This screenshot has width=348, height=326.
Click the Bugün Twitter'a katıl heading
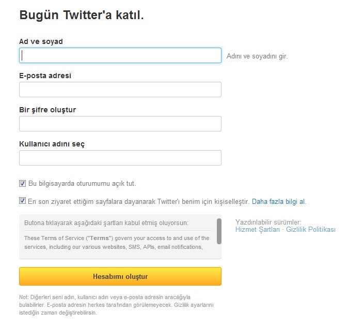[x=82, y=15]
